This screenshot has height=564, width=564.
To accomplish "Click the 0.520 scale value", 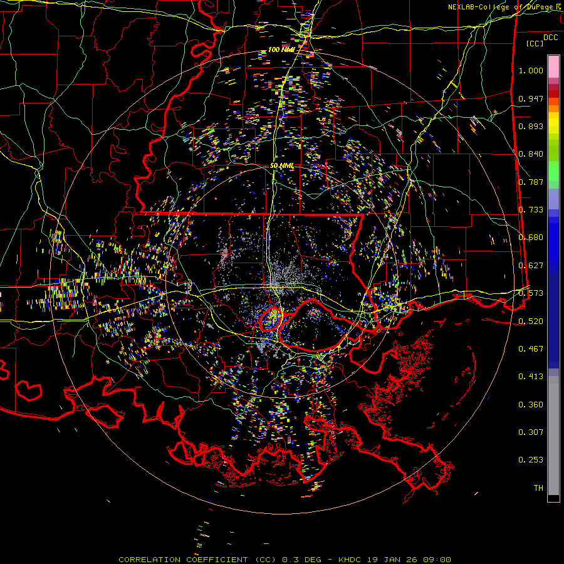I will (531, 321).
